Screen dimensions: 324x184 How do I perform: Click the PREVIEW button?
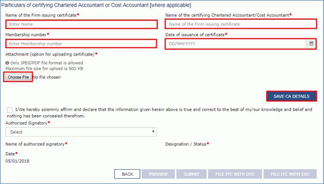[158, 174]
